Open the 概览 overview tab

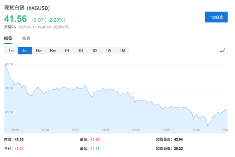click(x=8, y=38)
